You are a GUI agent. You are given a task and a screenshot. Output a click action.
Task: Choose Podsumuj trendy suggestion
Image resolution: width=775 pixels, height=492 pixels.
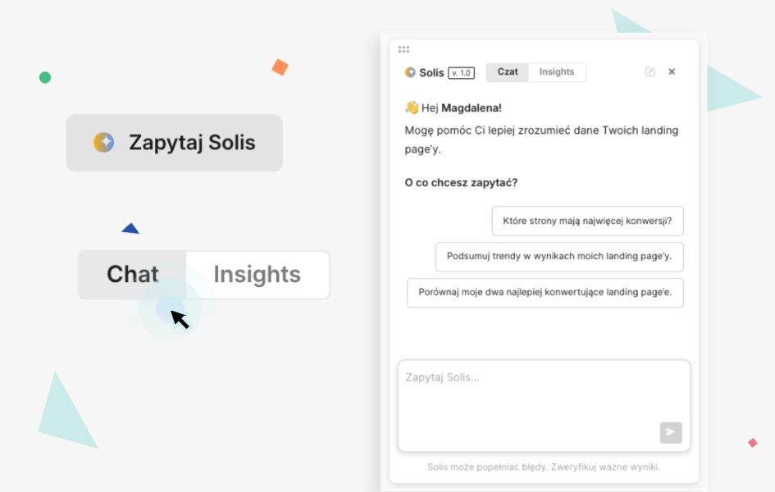pyautogui.click(x=559, y=257)
